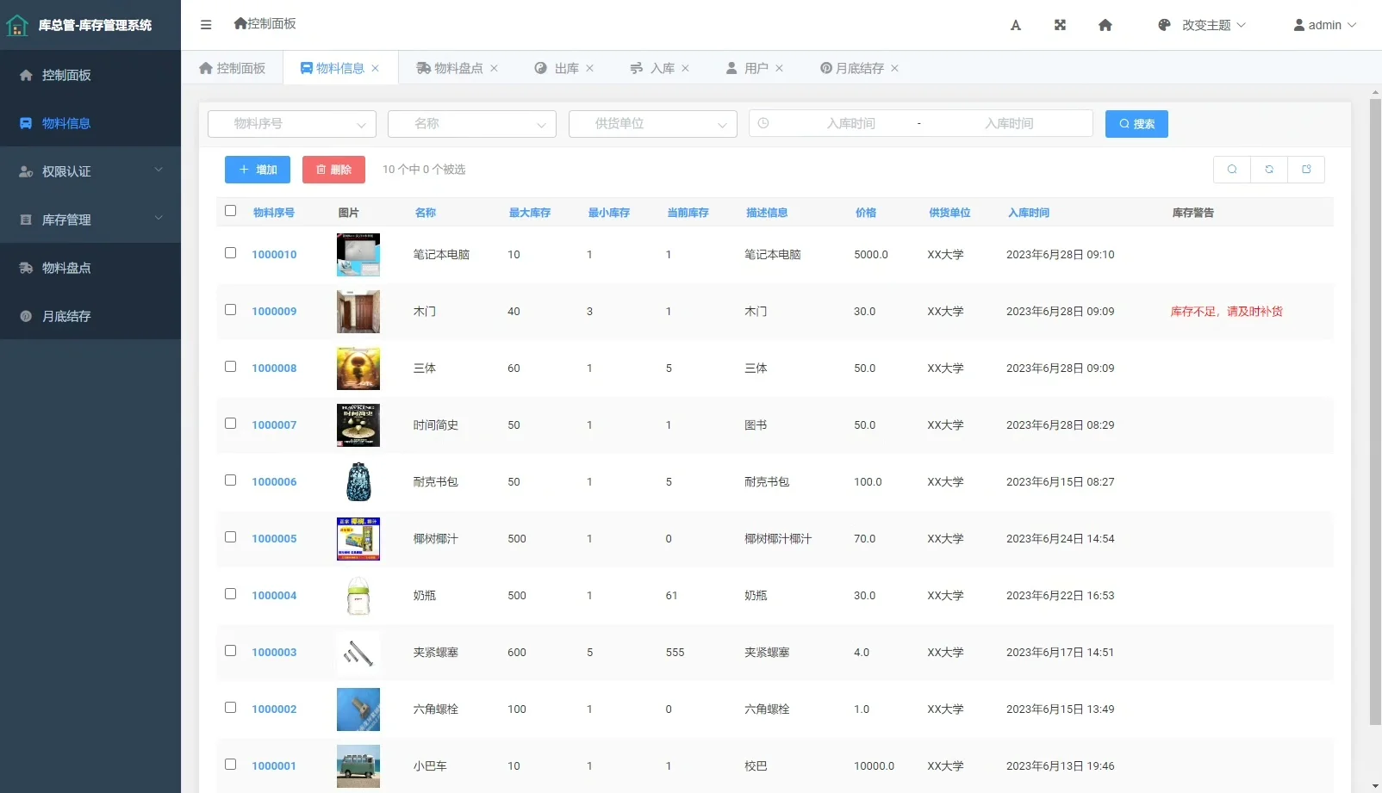This screenshot has width=1382, height=793.
Task: Open the admin account dropdown
Action: [1323, 25]
